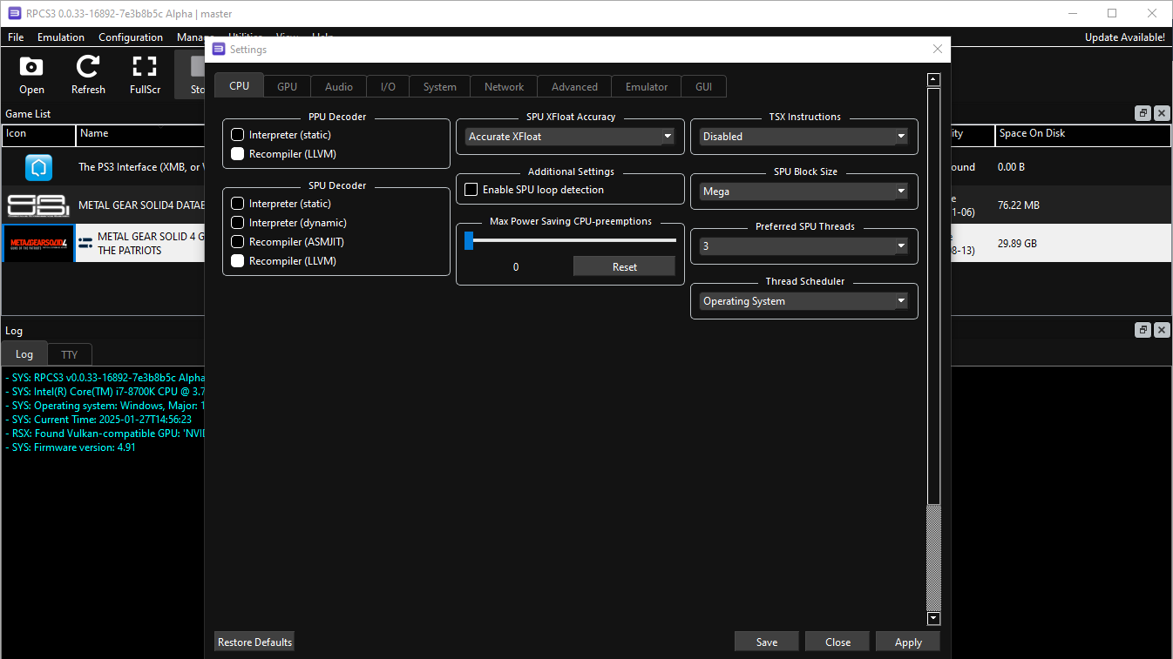
Task: Click the Save button
Action: click(x=767, y=642)
